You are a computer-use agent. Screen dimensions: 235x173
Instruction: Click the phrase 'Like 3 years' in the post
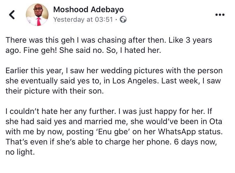(x=190, y=40)
